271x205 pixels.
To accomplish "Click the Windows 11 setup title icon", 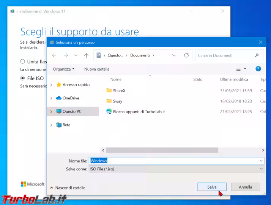I will 13,11.
